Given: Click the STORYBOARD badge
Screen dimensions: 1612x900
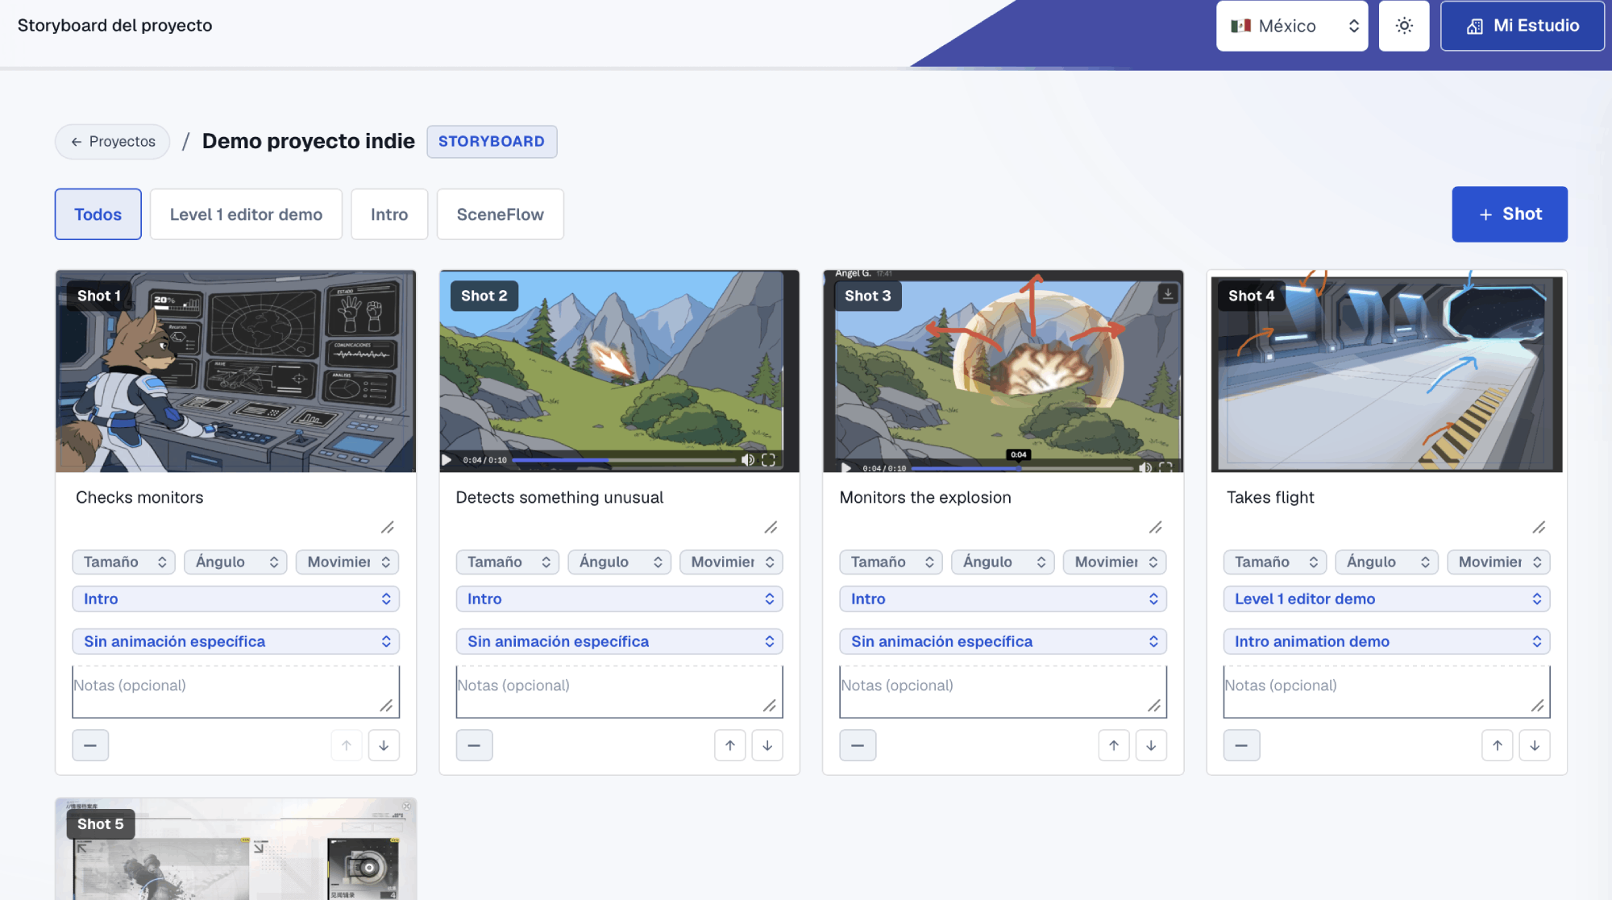Looking at the screenshot, I should point(492,142).
